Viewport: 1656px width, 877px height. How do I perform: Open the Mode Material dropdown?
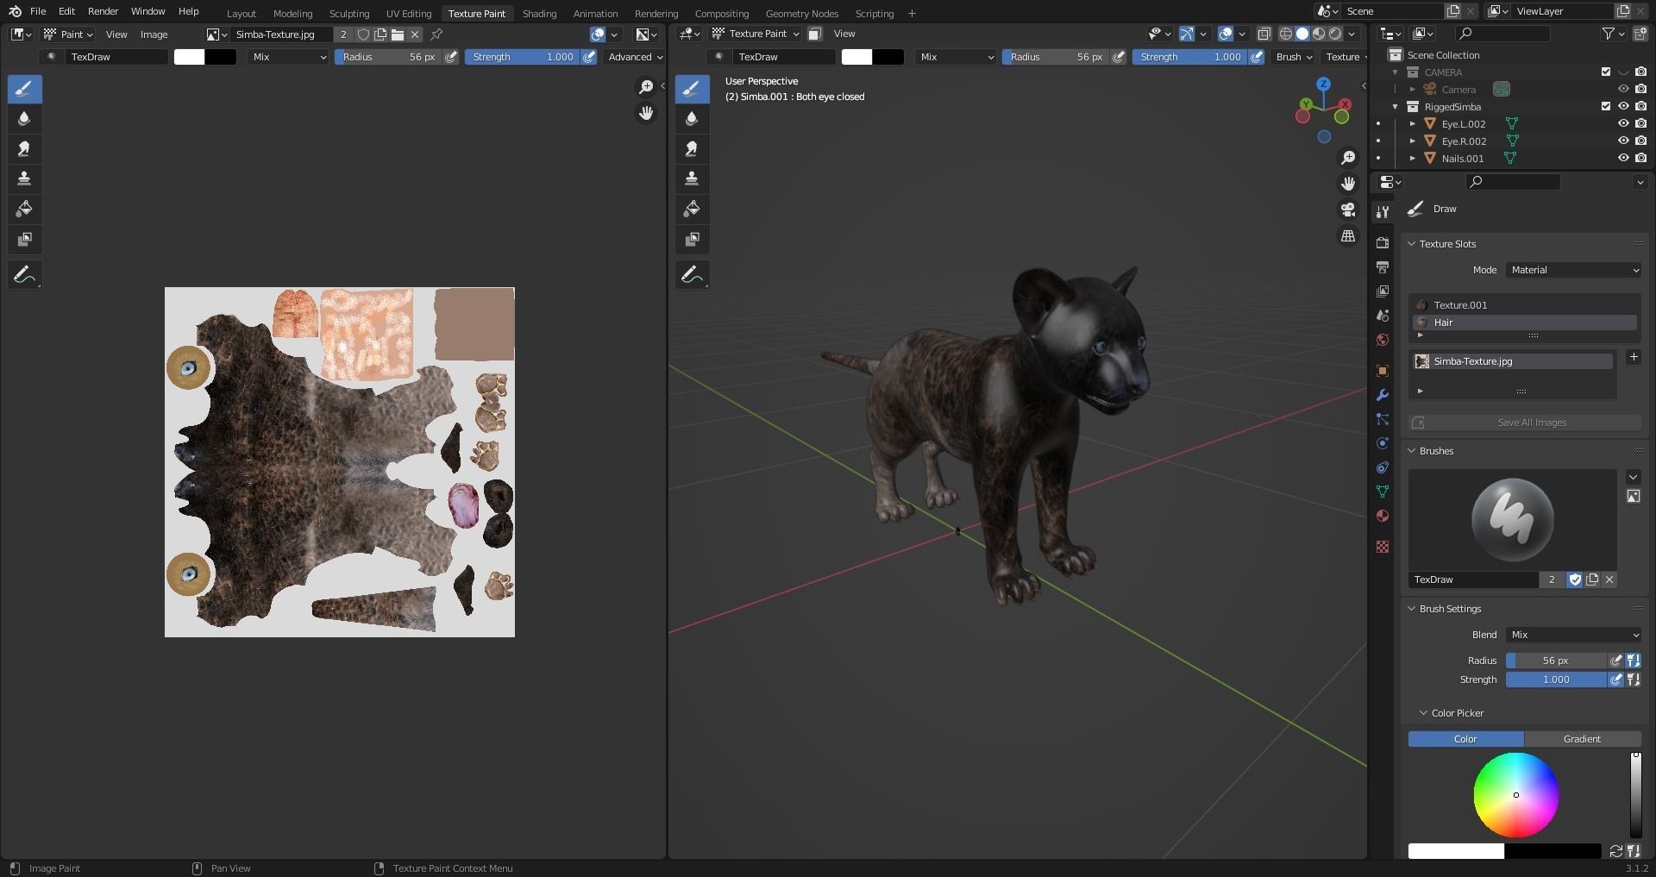click(x=1573, y=270)
